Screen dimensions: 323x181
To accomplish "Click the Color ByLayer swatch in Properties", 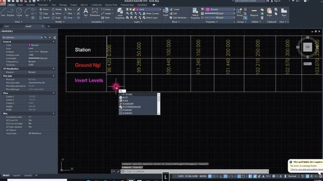I will click(x=29, y=45).
